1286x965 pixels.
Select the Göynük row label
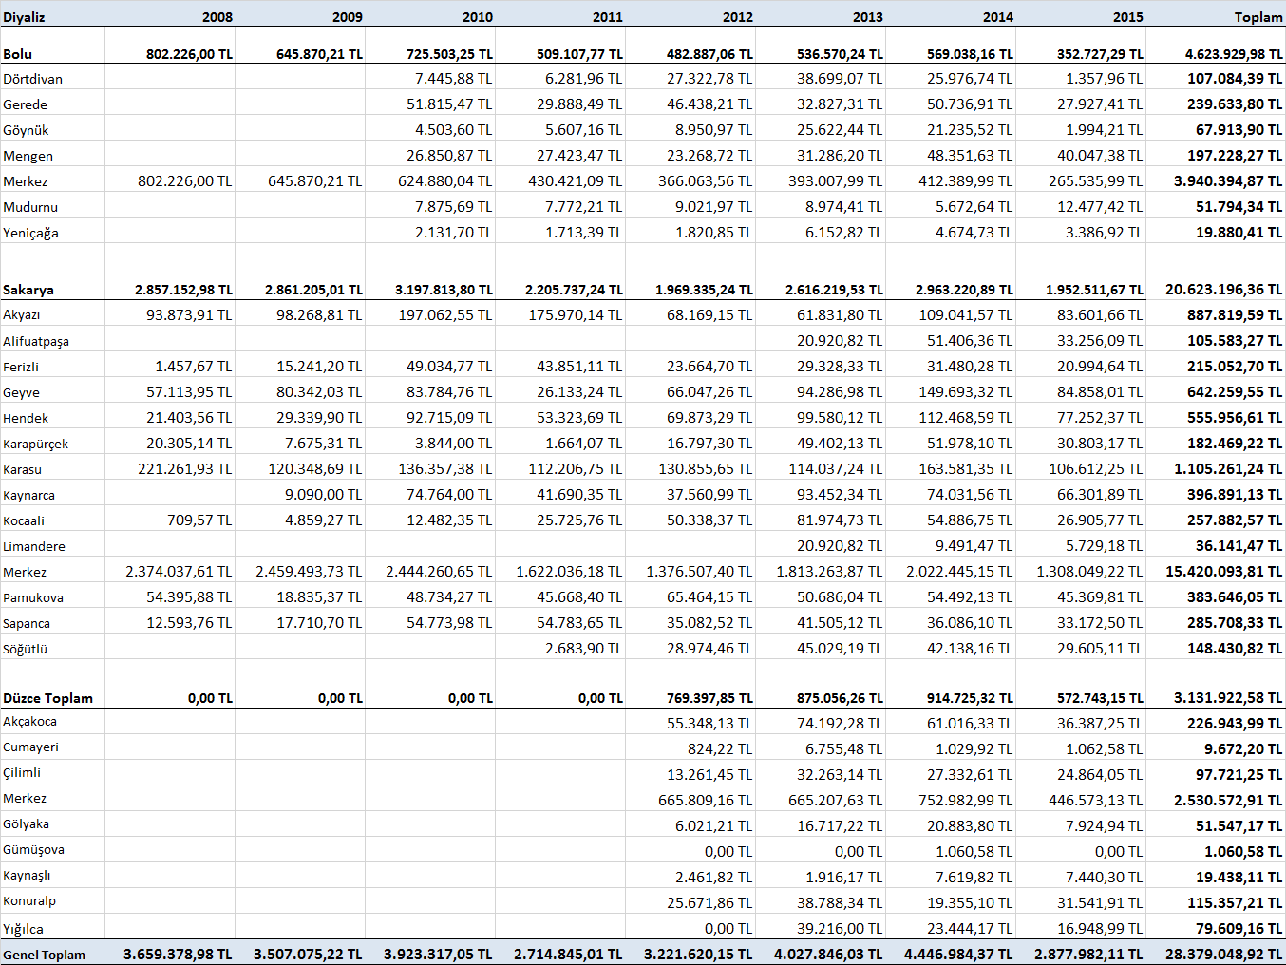[26, 130]
